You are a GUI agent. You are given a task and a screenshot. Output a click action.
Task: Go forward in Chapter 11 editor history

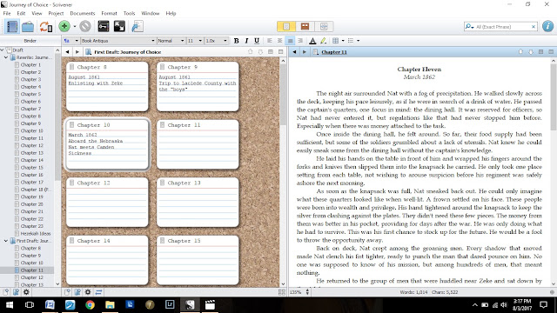tap(304, 52)
